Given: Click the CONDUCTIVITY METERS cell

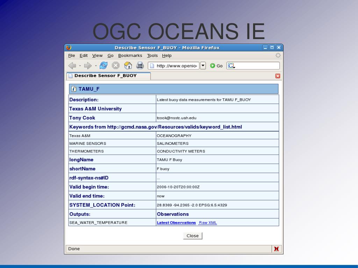Looking at the screenshot, I should (217, 151).
